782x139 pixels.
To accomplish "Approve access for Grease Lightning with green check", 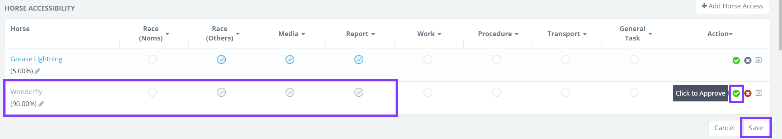I will (x=736, y=61).
